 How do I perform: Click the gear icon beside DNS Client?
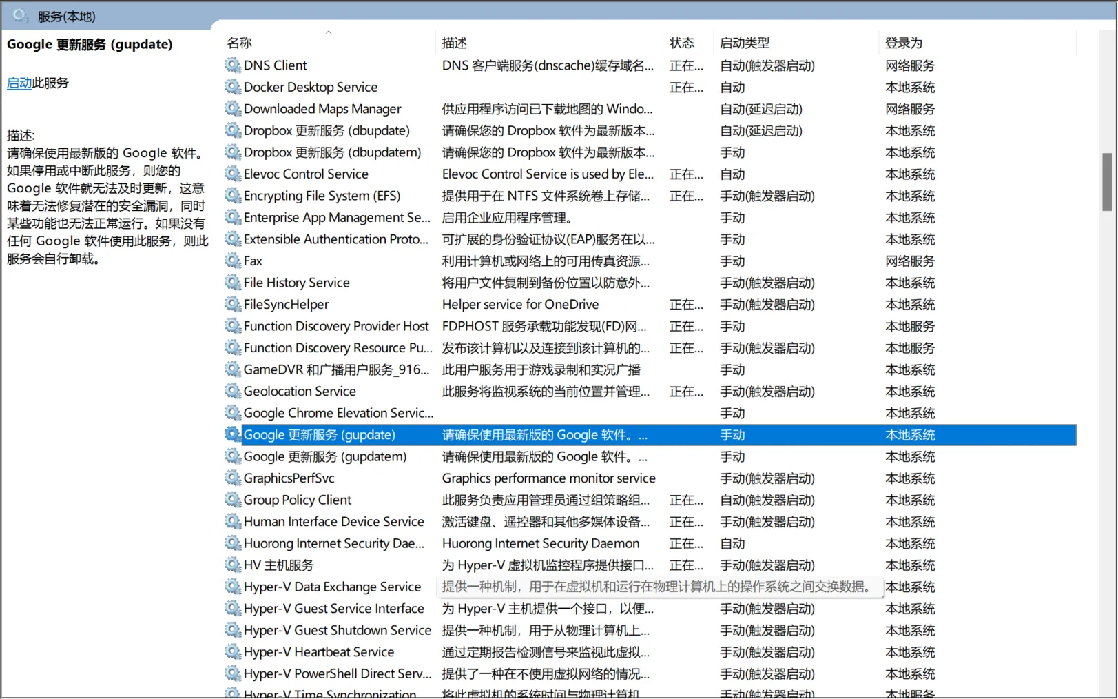click(233, 65)
